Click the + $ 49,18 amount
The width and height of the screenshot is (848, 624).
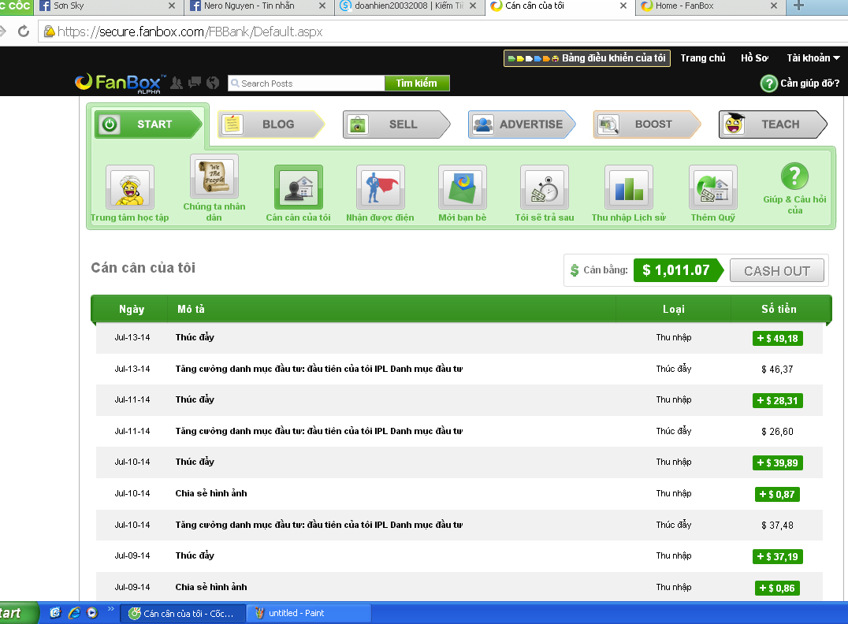777,339
